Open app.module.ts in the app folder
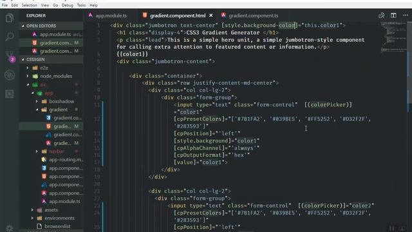This screenshot has height=232, width=412. (51, 202)
